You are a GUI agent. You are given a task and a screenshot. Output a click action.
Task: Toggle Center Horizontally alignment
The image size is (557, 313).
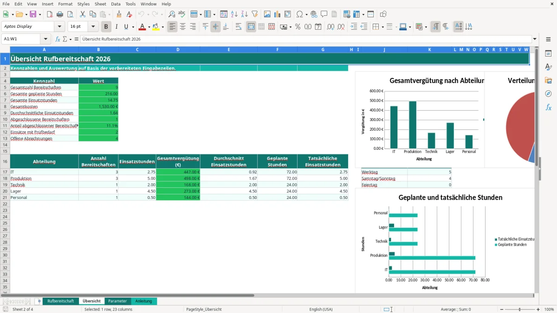click(x=182, y=27)
